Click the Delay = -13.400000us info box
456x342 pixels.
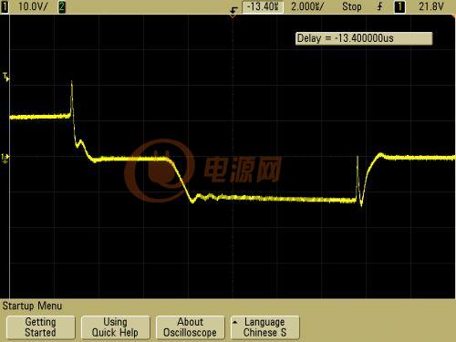(x=364, y=38)
